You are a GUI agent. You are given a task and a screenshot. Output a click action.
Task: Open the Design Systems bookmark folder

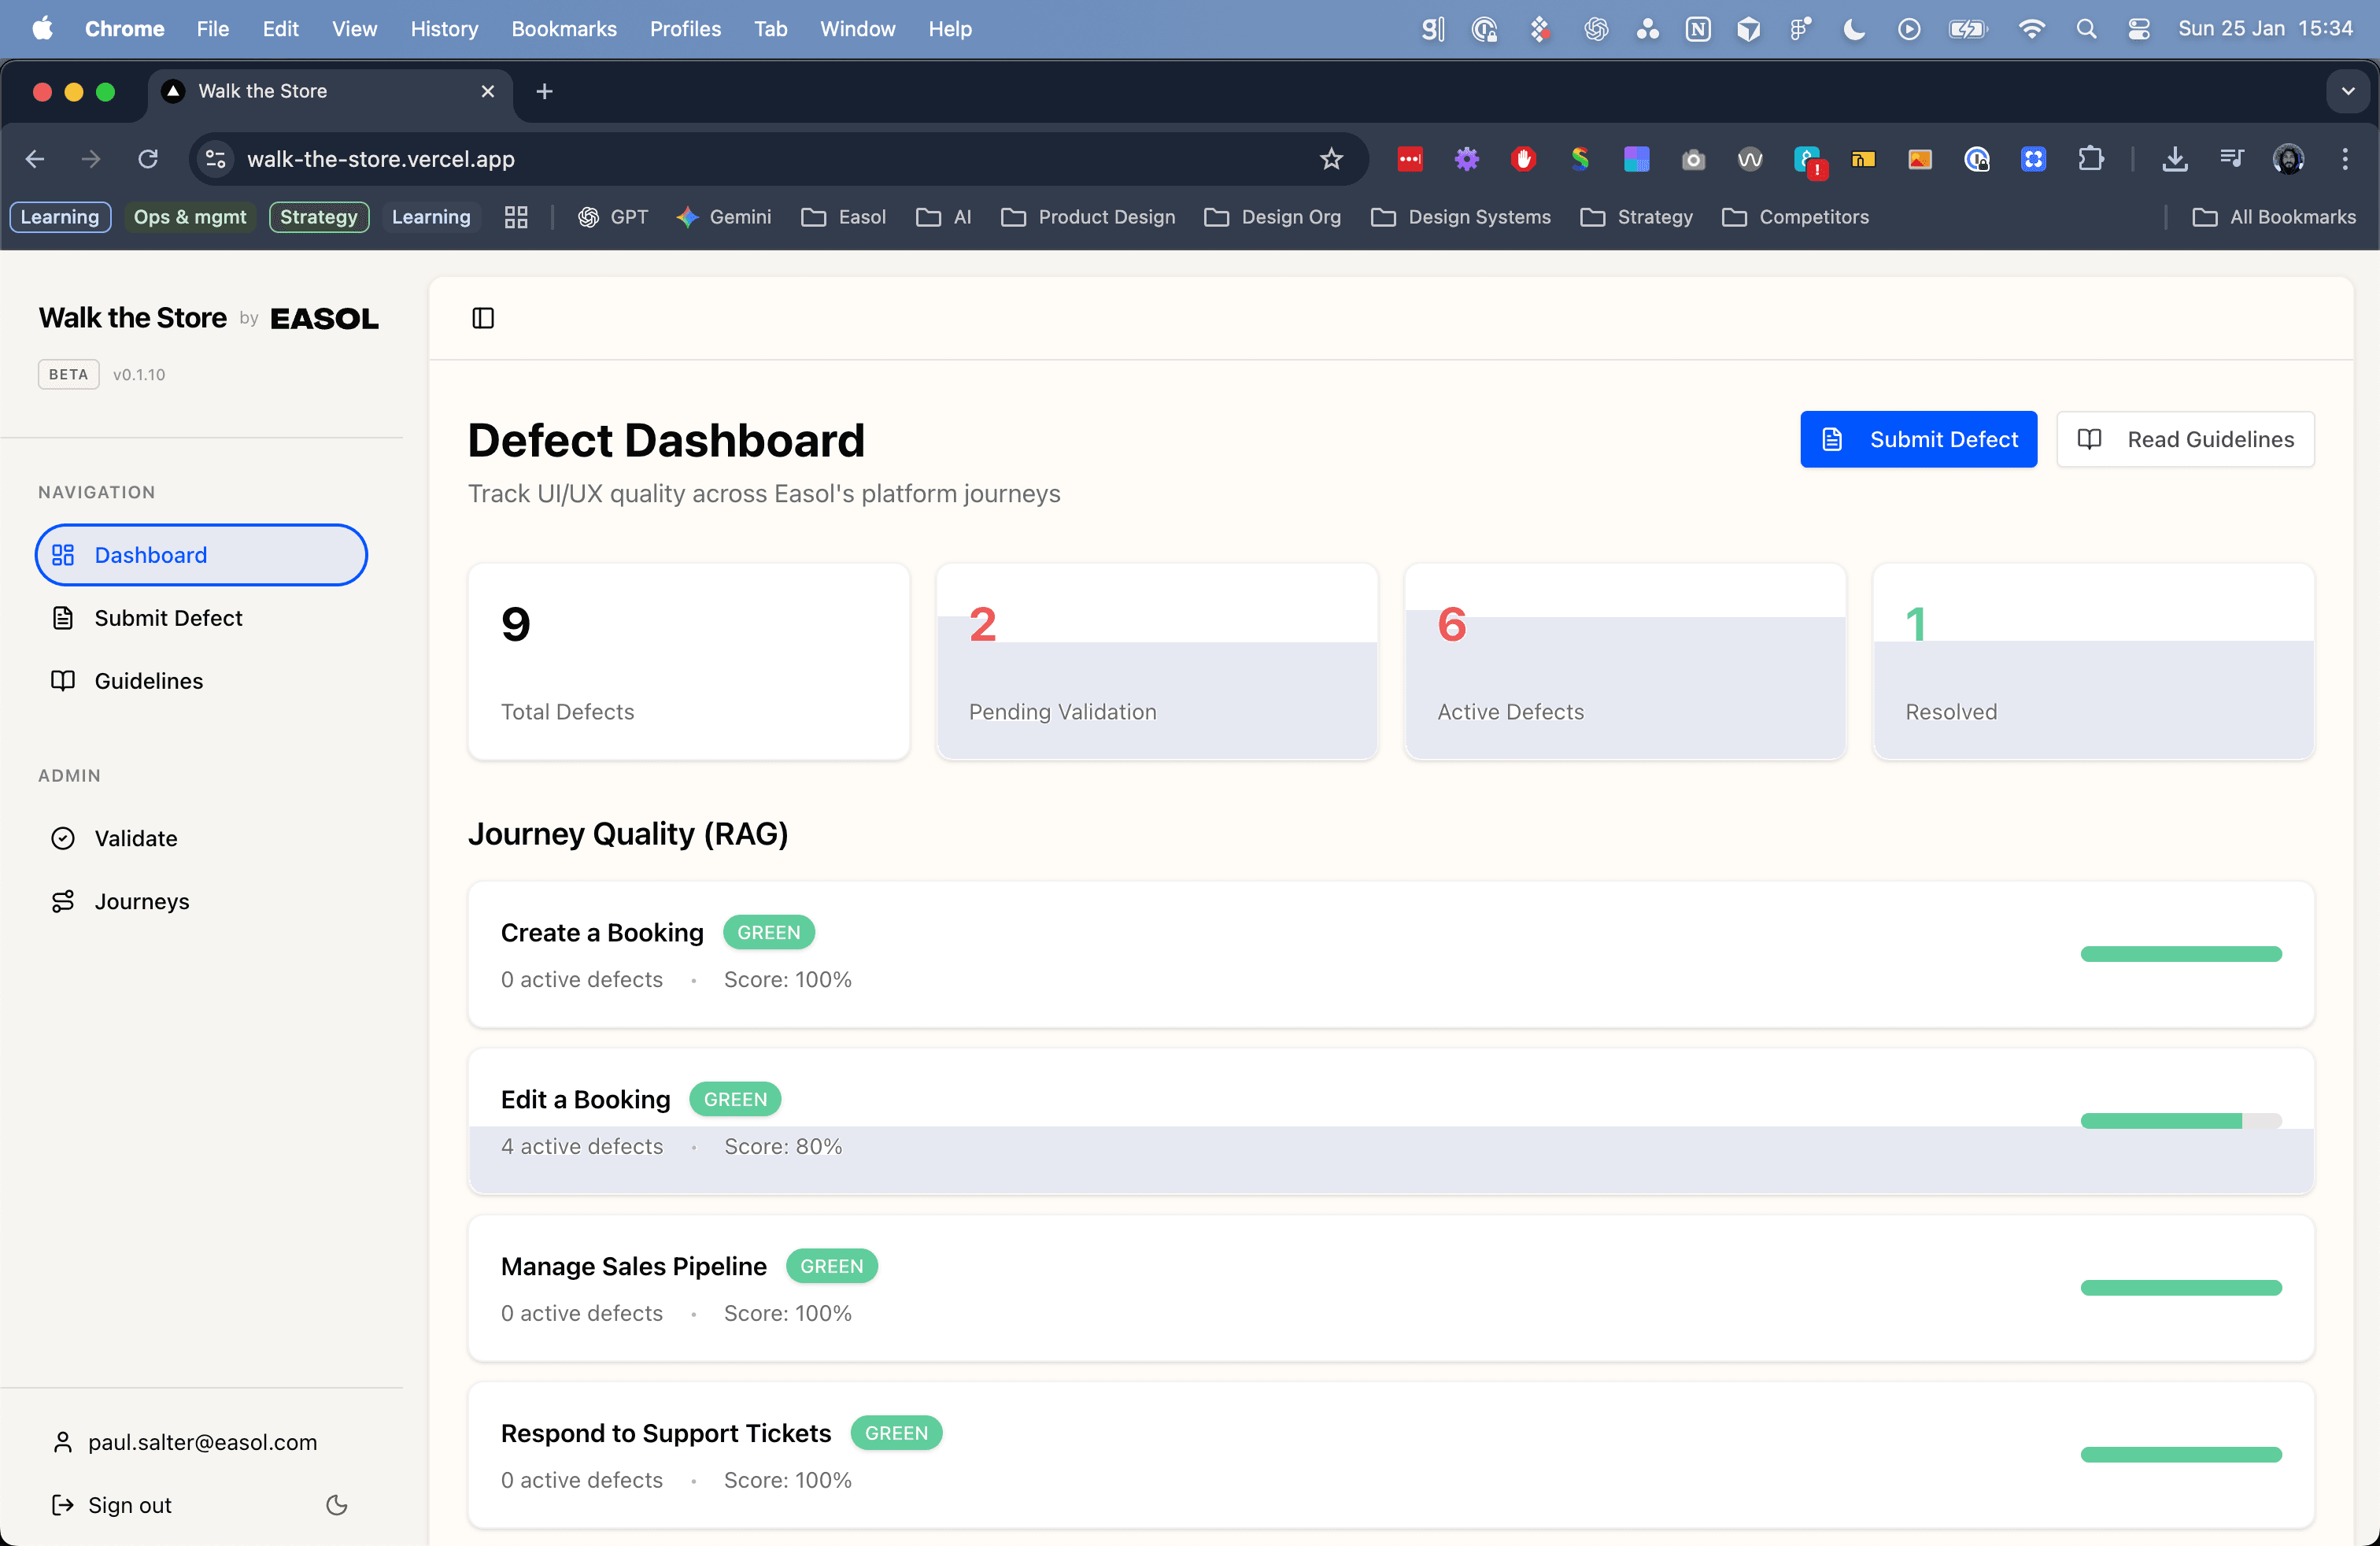point(1461,217)
